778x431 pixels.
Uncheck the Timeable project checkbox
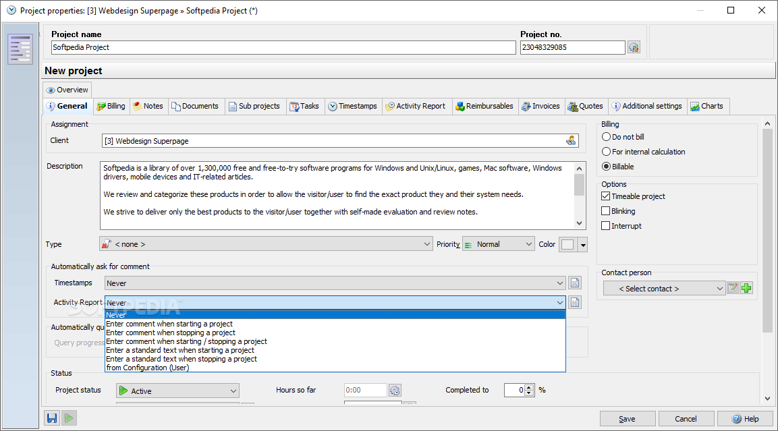633,196
